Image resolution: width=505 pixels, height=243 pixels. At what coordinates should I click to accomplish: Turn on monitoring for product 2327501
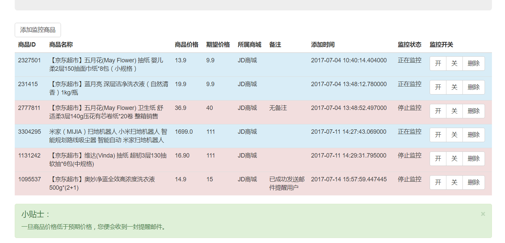(x=438, y=63)
